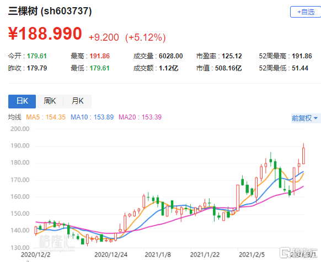Image resolution: width=321 pixels, height=262 pixels.
Task: Click the 昨收 value 179.79
Action: pos(37,68)
